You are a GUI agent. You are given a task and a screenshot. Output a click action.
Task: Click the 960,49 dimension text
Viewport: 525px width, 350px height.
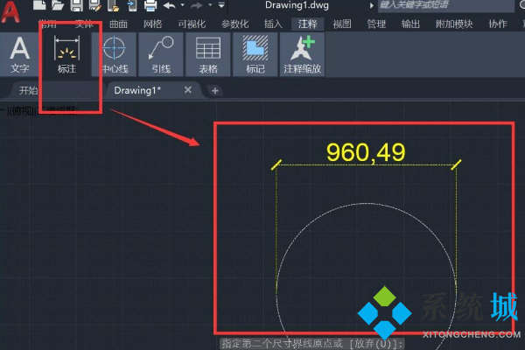(x=365, y=152)
